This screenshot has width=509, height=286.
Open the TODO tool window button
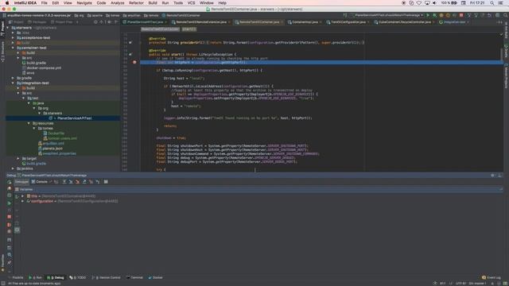coord(78,278)
